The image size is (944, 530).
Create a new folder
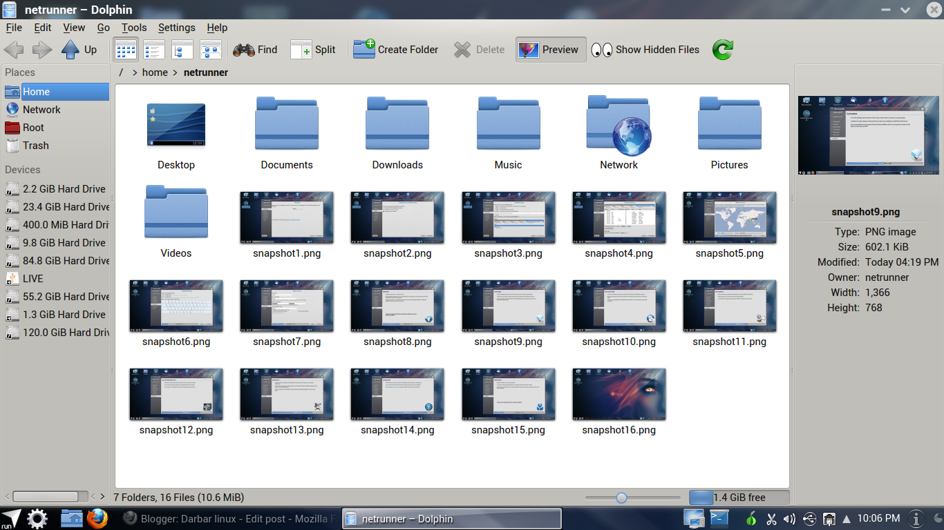point(396,49)
